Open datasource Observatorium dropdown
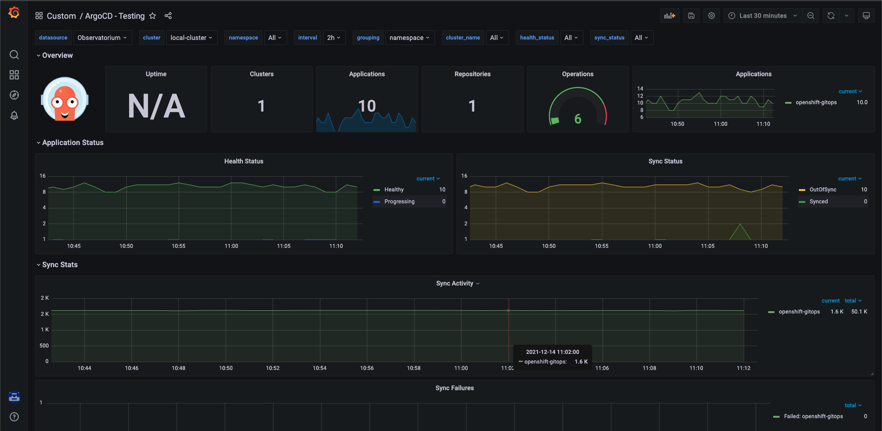 [102, 38]
